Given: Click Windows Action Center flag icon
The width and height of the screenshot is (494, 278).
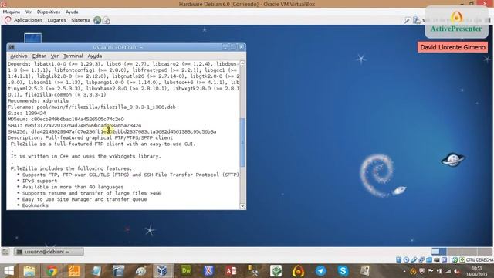Looking at the screenshot, I should click(431, 271).
